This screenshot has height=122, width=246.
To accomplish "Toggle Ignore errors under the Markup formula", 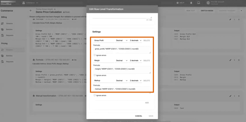I will pos(94,95).
